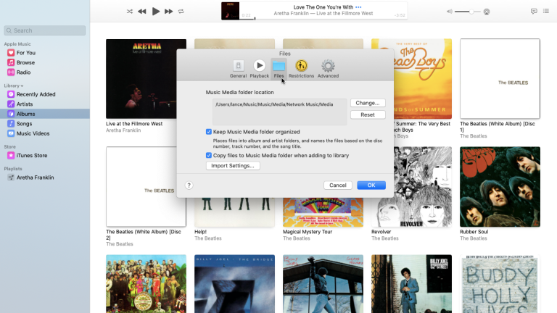Mute using the speaker icon
Viewport: 557px width, 313px height.
click(x=450, y=12)
